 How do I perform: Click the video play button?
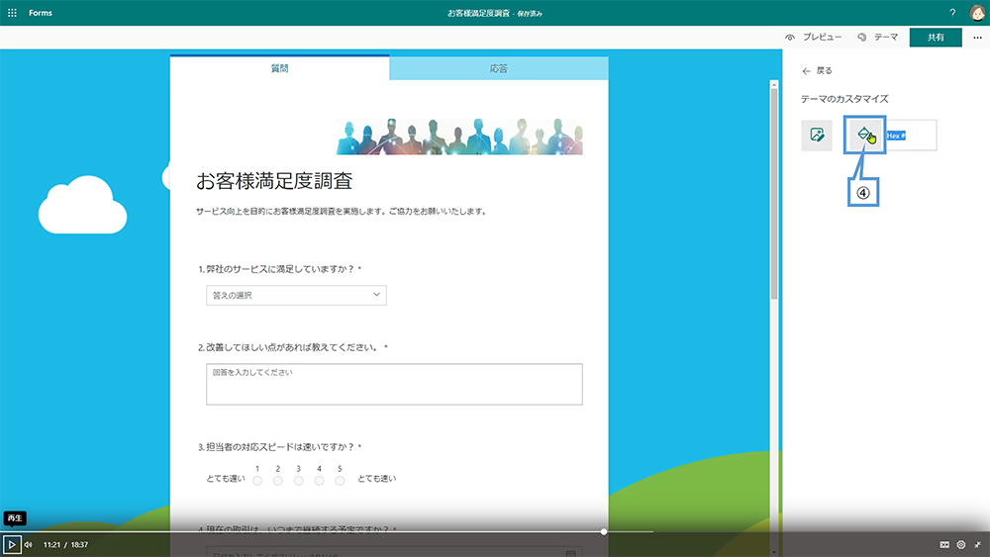[x=12, y=544]
